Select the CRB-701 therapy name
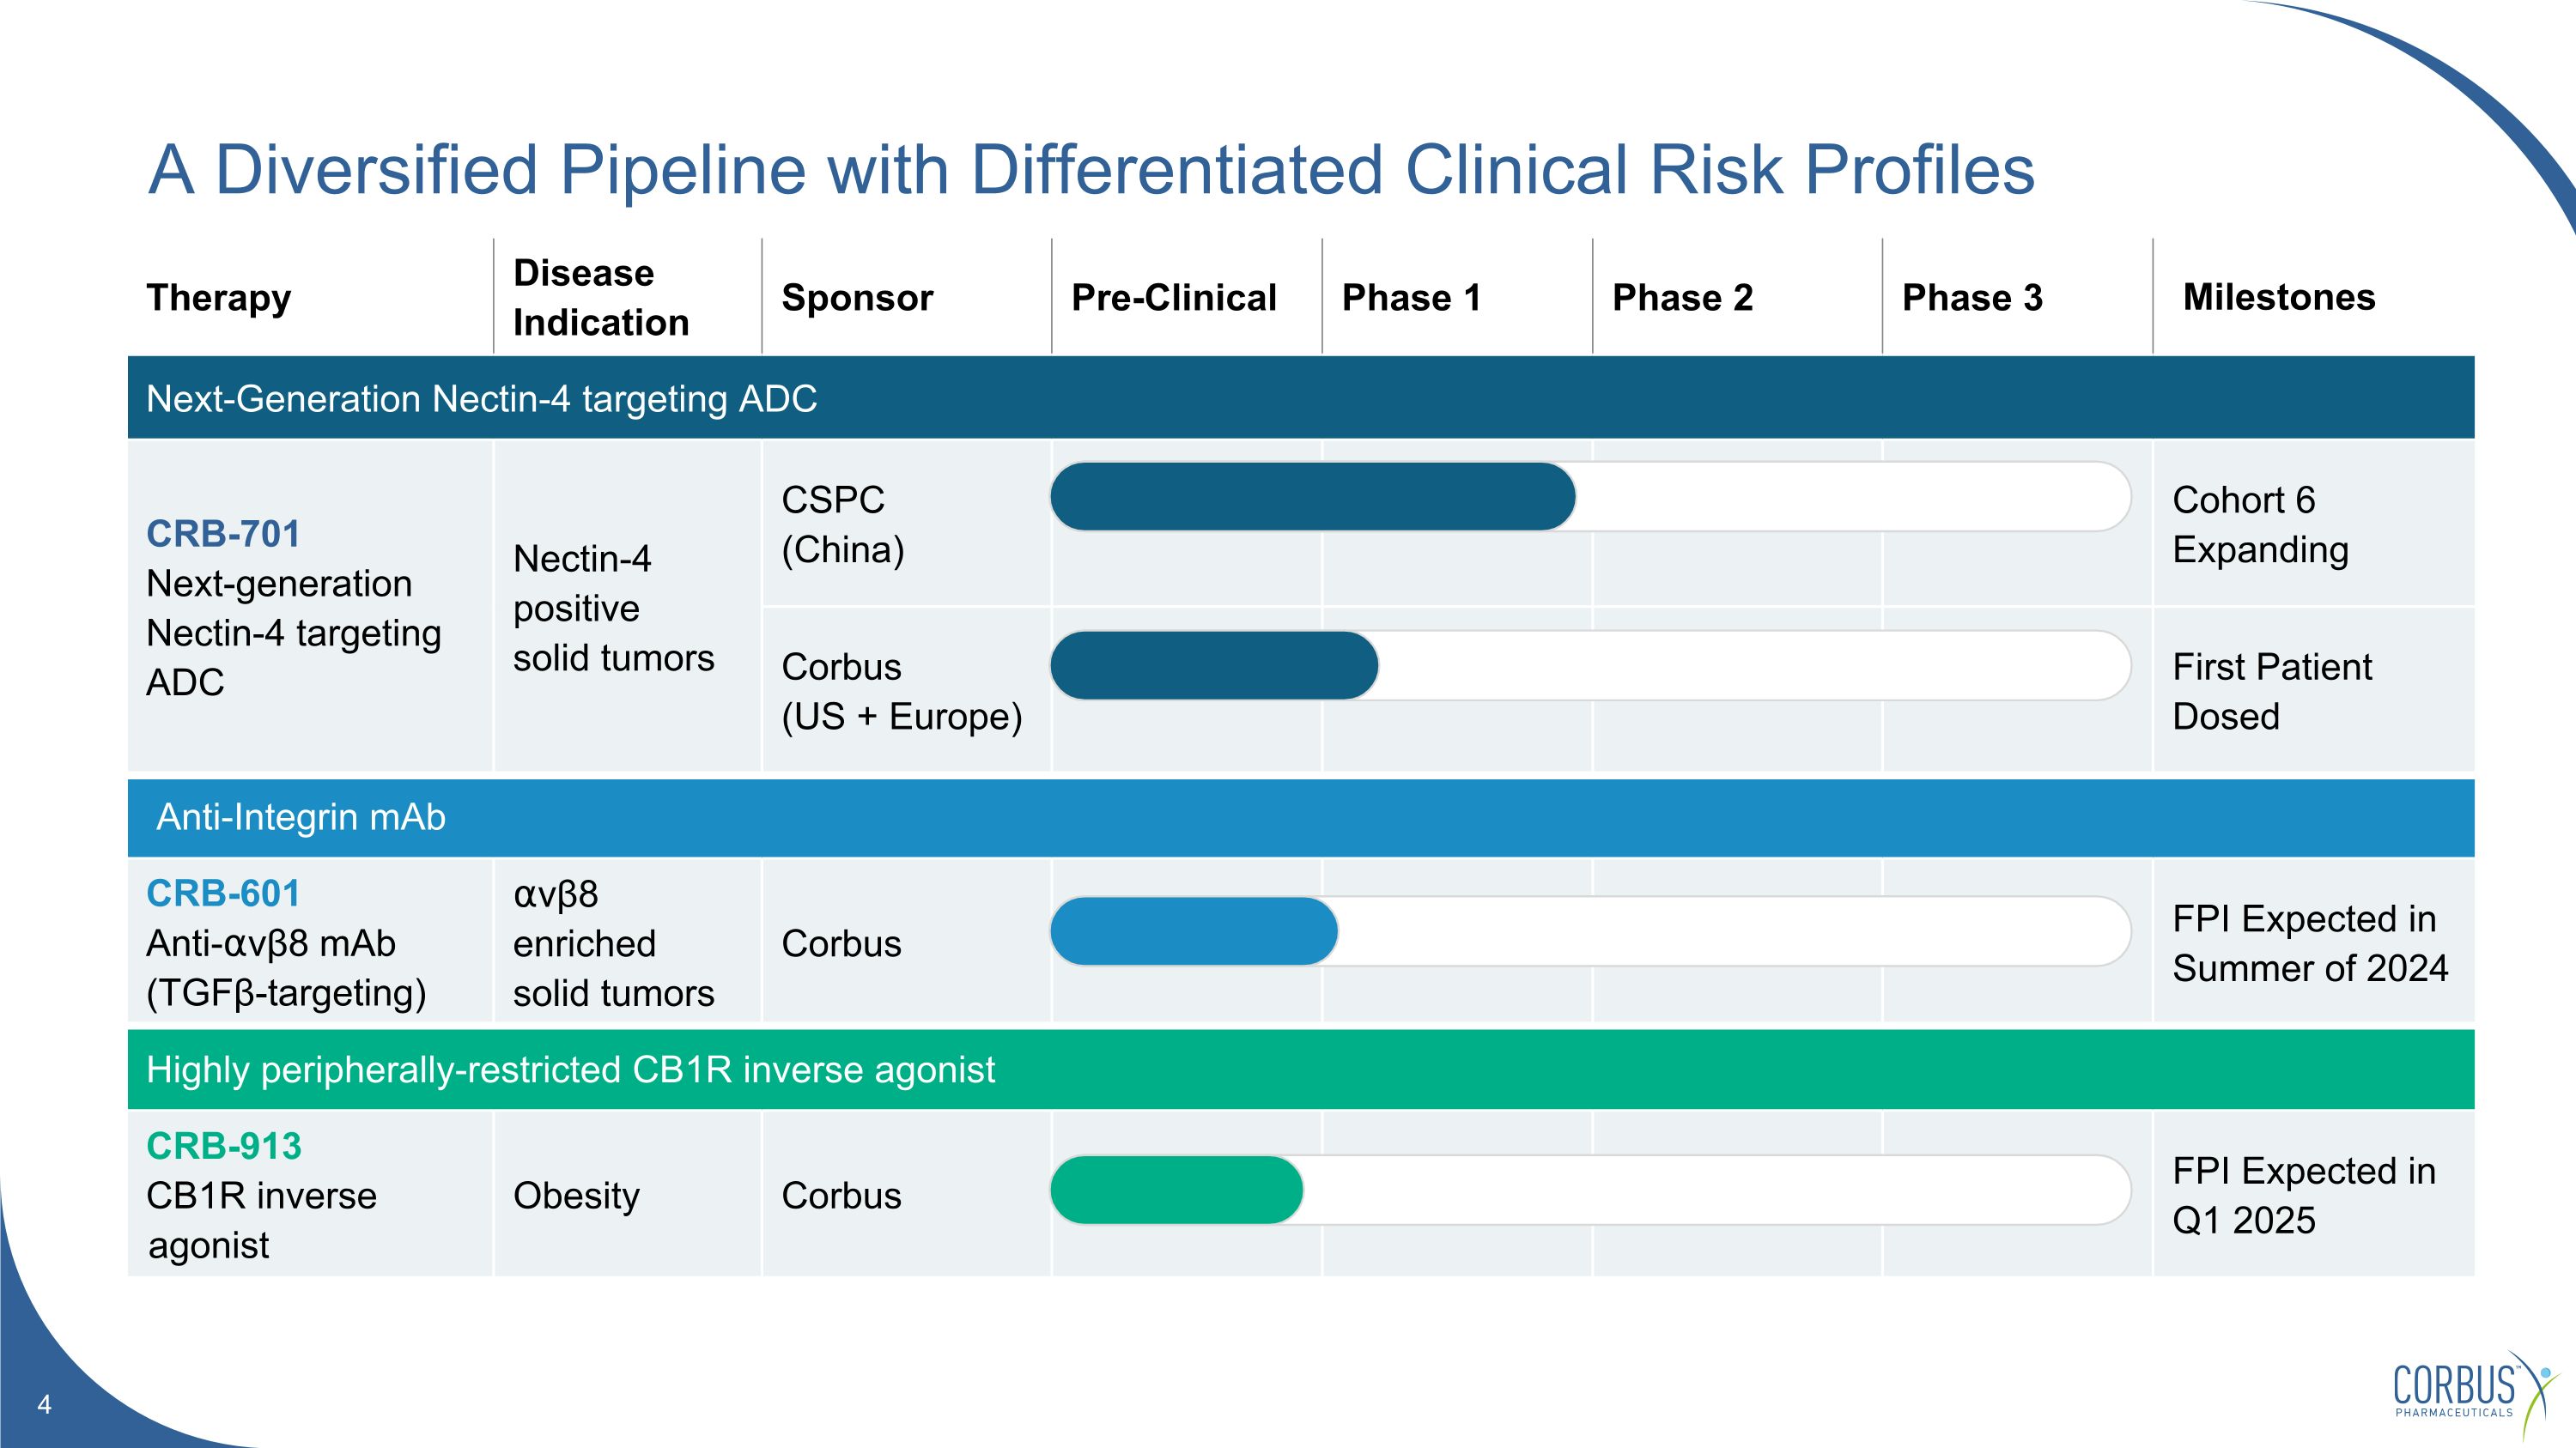This screenshot has height=1448, width=2576. 223,534
